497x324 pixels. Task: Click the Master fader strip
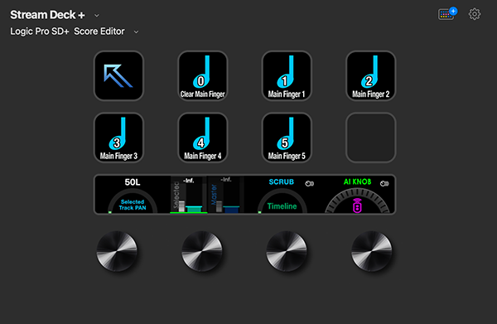tap(225, 195)
